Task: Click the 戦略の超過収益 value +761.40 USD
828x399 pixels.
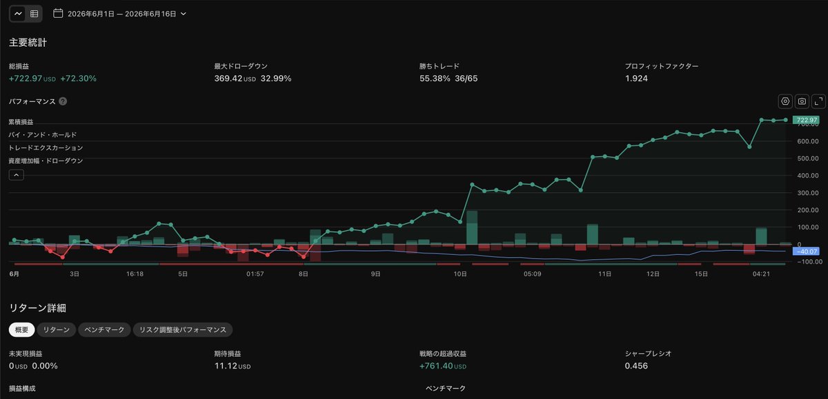Action: (442, 365)
